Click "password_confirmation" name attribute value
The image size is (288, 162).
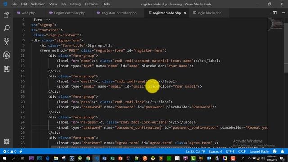coord(139,127)
